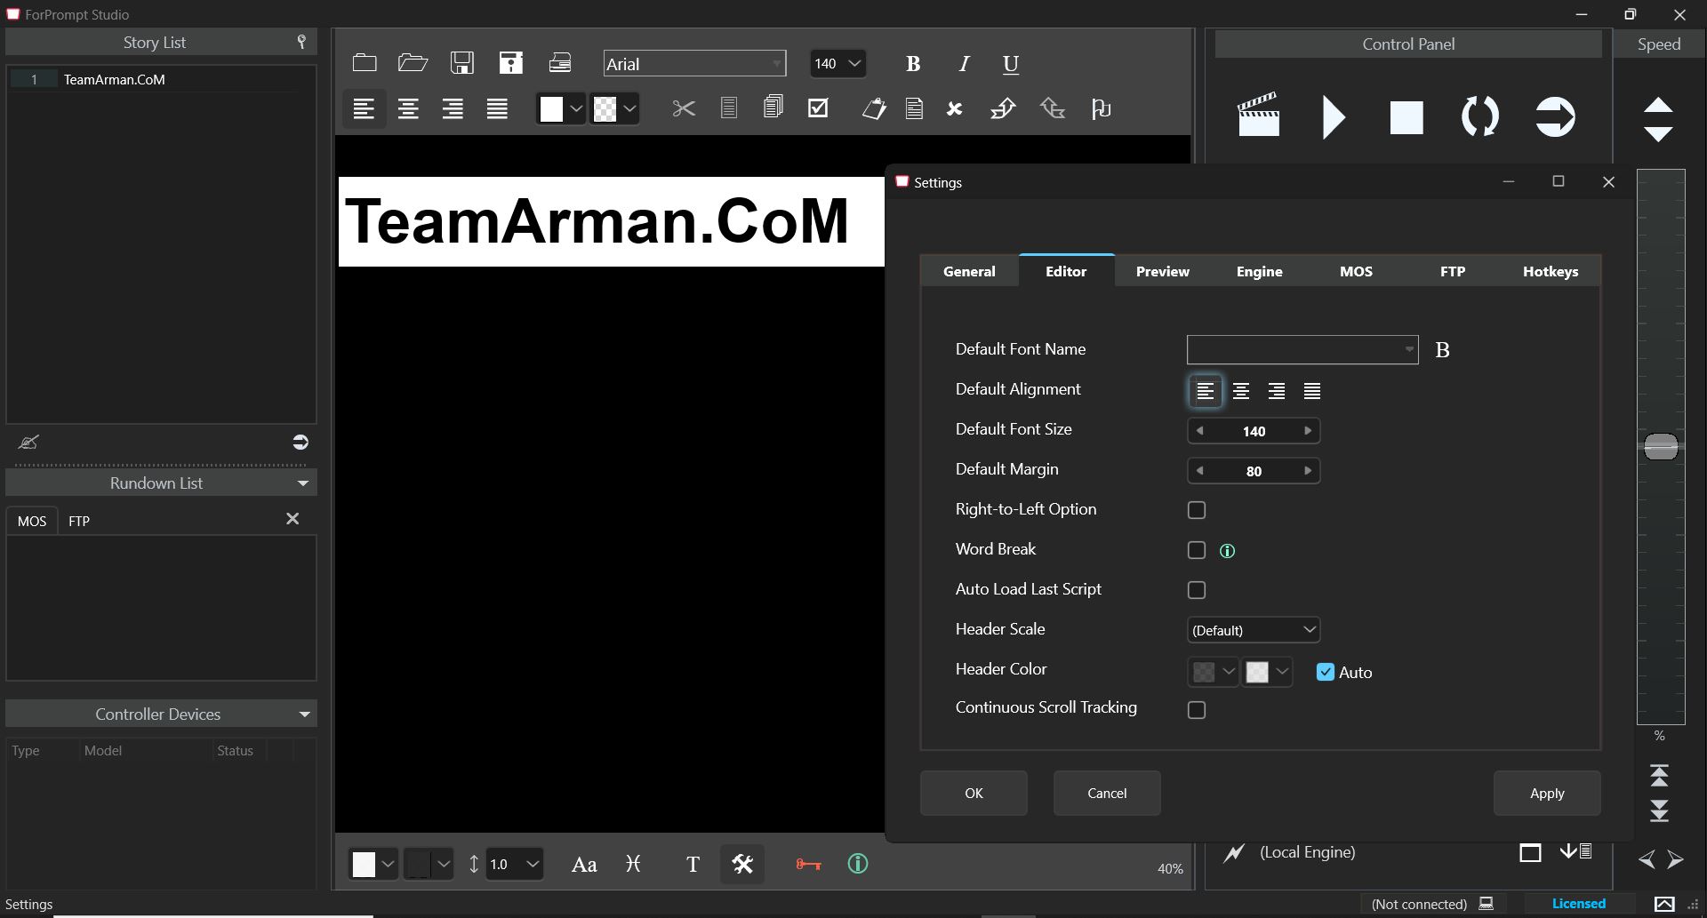
Task: Click the X delete icon in toolbar
Action: pyautogui.click(x=954, y=108)
